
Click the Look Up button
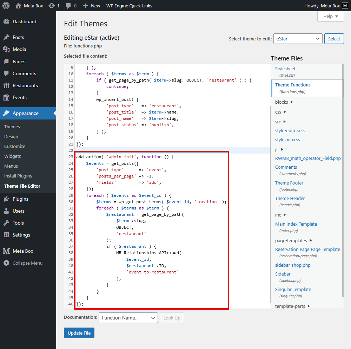[172, 318]
